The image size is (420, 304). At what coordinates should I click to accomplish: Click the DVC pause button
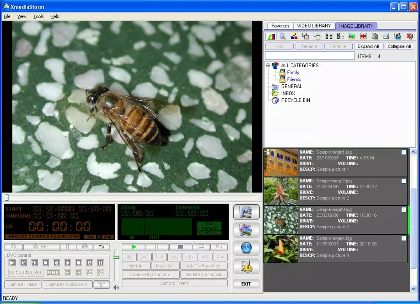[101, 263]
